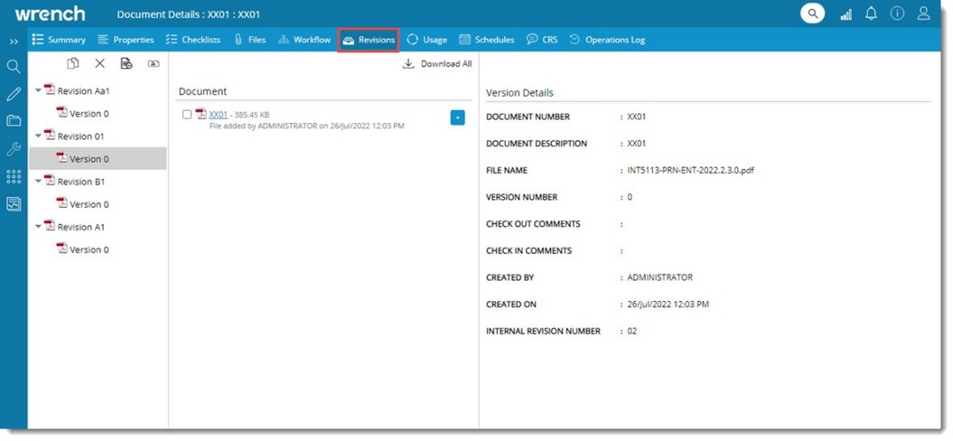Open the Operations Log tab

pyautogui.click(x=607, y=40)
